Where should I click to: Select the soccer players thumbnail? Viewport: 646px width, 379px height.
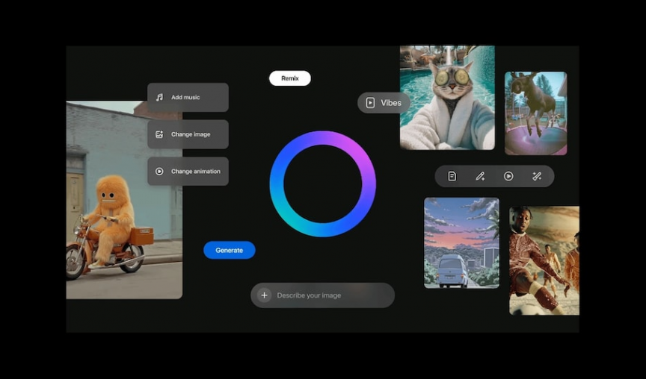pyautogui.click(x=544, y=260)
